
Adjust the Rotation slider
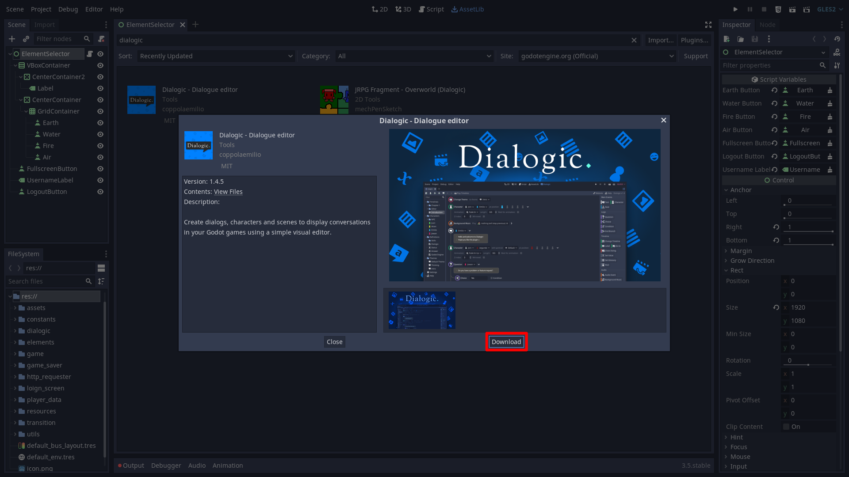coord(809,364)
